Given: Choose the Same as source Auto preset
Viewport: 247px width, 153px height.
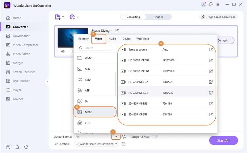Looking at the screenshot, I should pos(167,50).
